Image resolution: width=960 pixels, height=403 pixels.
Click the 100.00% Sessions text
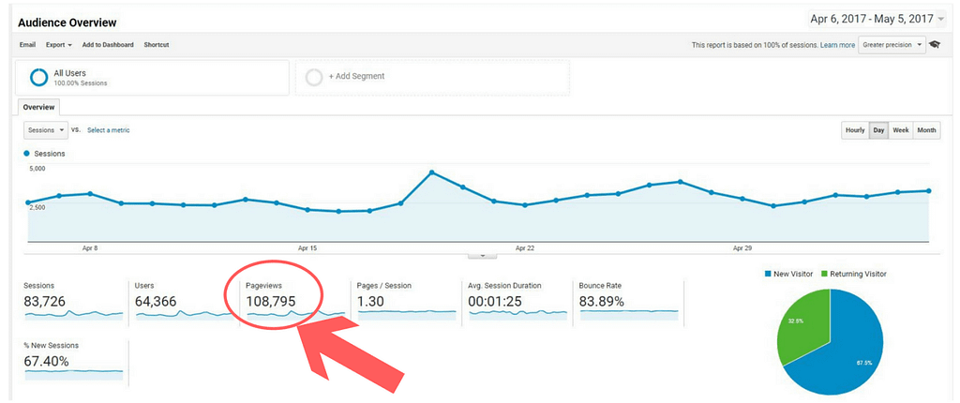(81, 83)
